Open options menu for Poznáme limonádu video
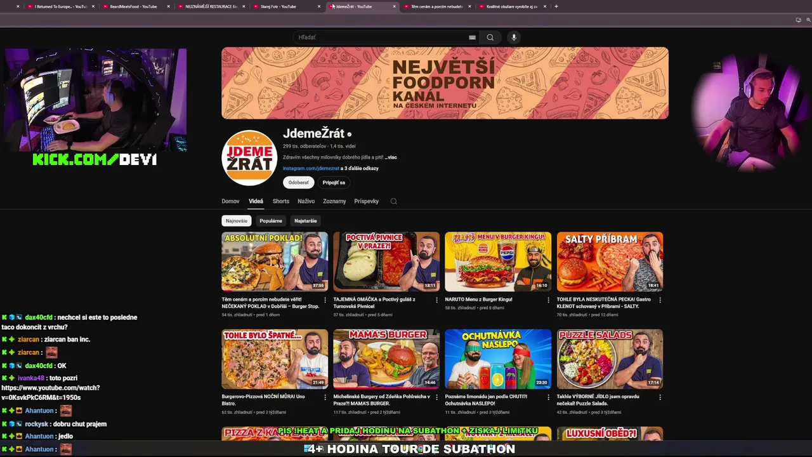This screenshot has width=812, height=457. (x=549, y=397)
